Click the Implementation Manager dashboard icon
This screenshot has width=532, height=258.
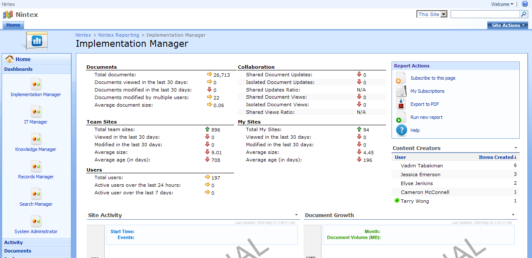tap(36, 84)
